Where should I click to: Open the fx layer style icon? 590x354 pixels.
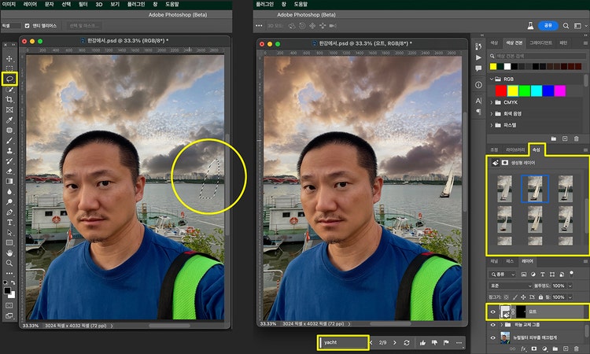(x=523, y=349)
